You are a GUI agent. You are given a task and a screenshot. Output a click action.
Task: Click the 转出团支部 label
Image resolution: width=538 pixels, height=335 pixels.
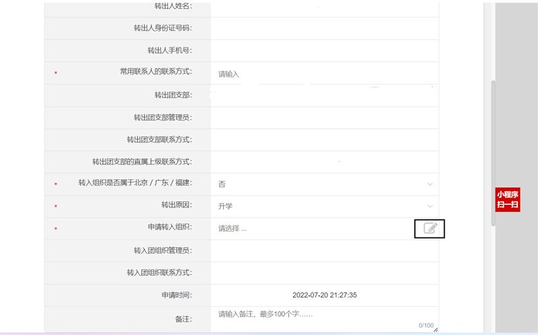[173, 95]
